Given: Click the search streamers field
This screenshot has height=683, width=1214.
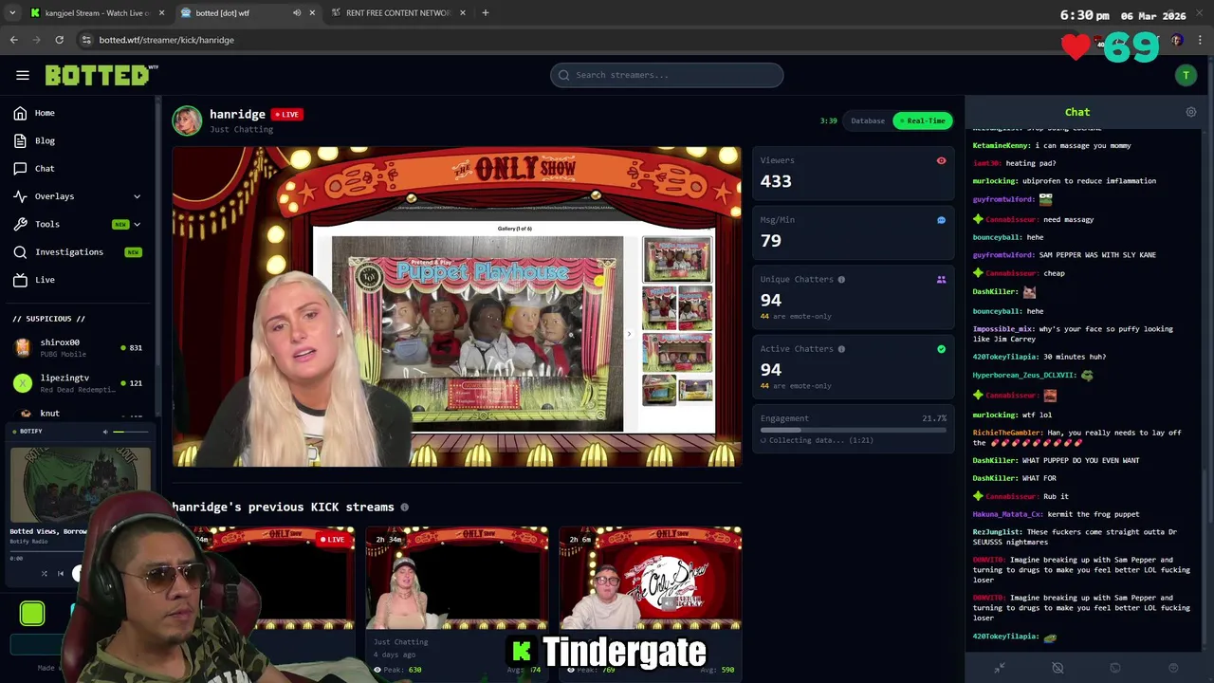Looking at the screenshot, I should 667,75.
